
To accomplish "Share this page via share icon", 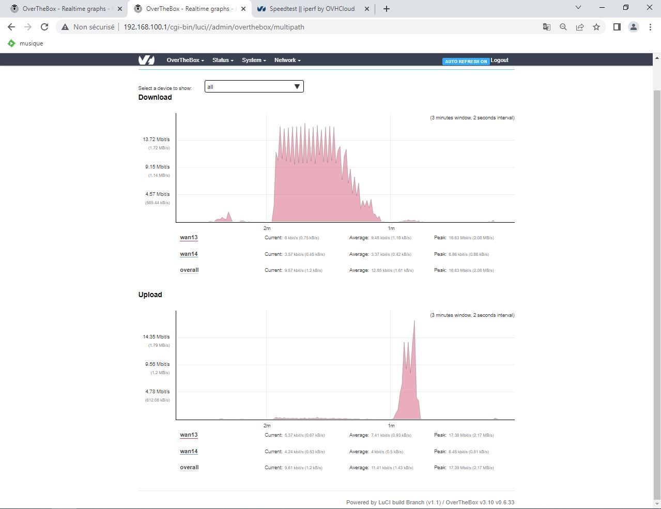I will pyautogui.click(x=580, y=27).
